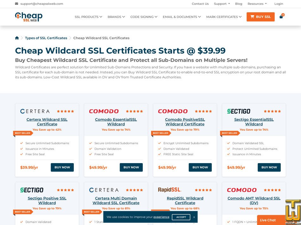The width and height of the screenshot is (301, 225).
Task: Click the email envelope icon in the top bar
Action: [x=16, y=4]
